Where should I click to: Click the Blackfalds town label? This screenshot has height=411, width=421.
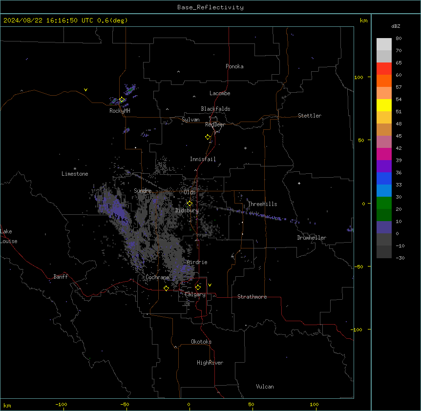click(x=215, y=109)
